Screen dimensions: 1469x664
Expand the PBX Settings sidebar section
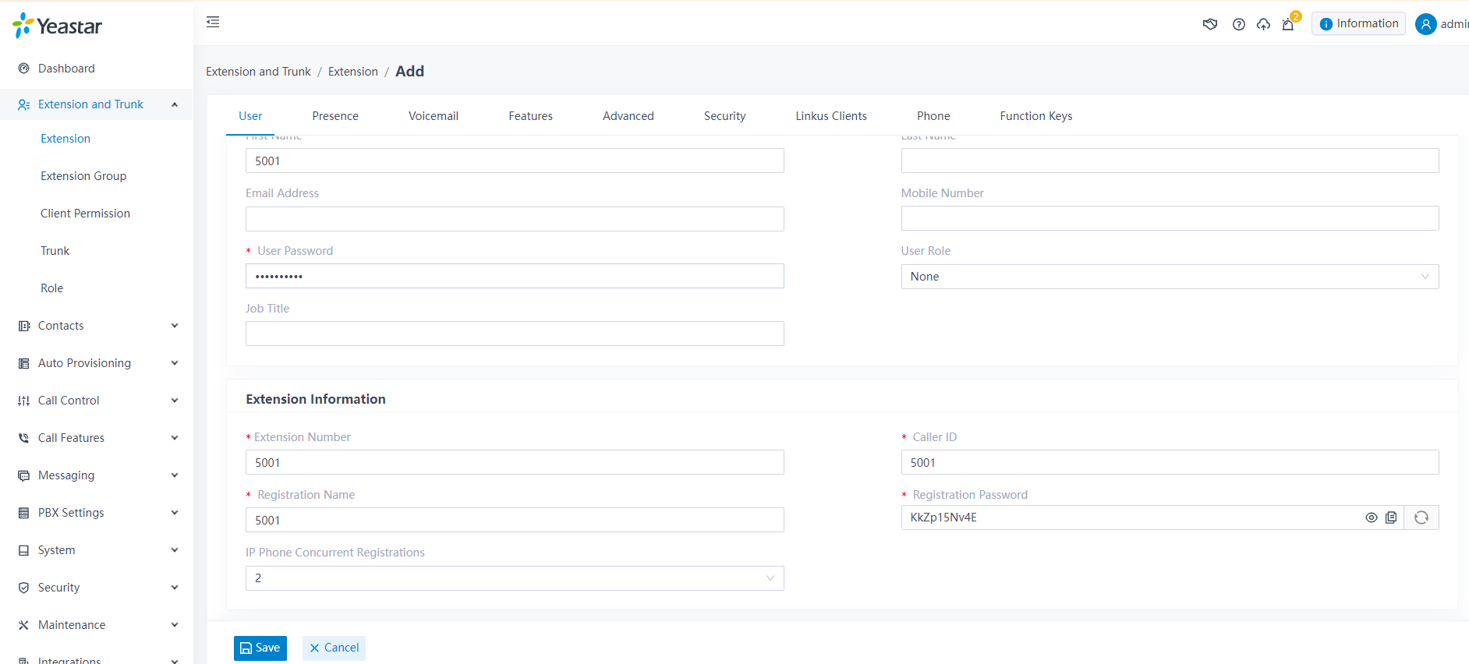coord(97,513)
